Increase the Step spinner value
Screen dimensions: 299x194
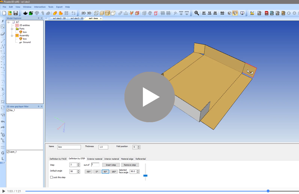[78, 164]
